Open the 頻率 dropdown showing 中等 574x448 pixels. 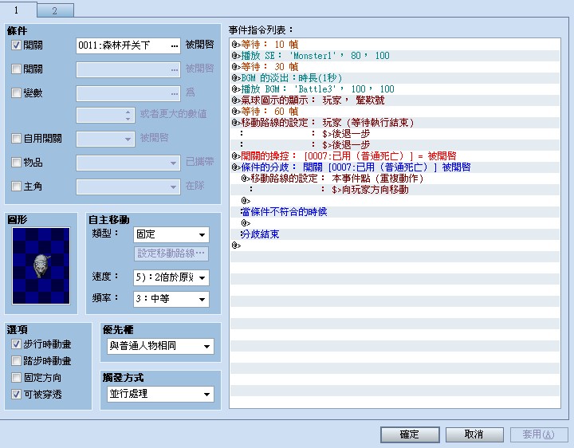click(x=171, y=299)
